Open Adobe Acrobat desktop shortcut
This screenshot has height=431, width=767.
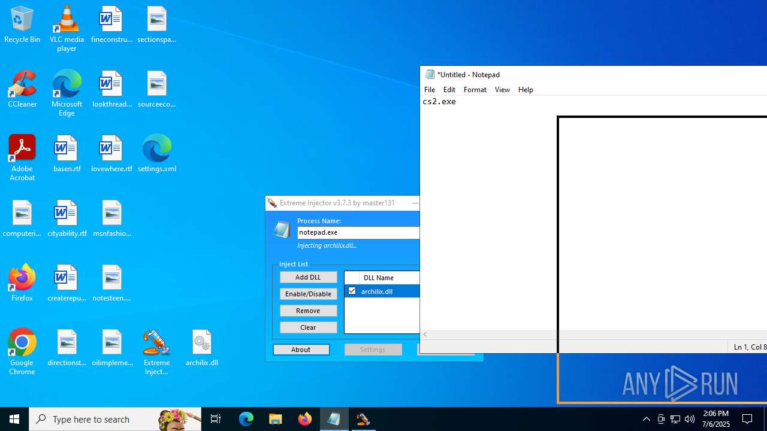[22, 158]
